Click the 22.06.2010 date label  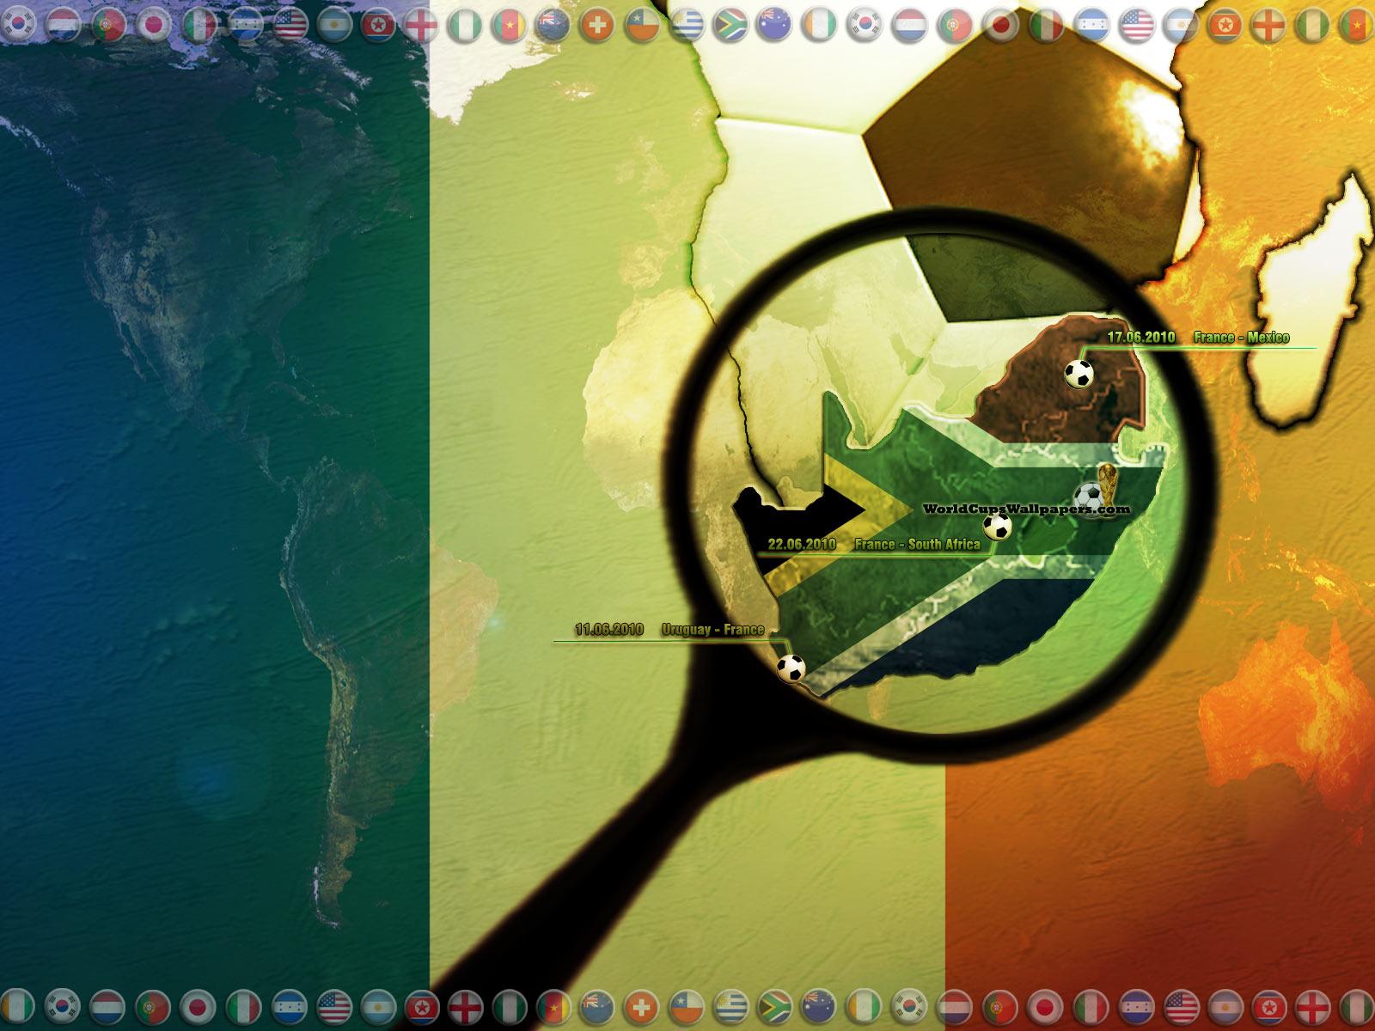click(801, 545)
